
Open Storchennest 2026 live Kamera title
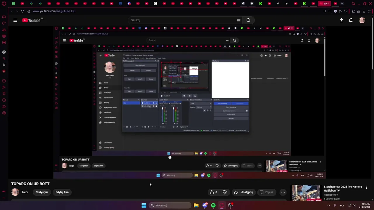(x=343, y=188)
